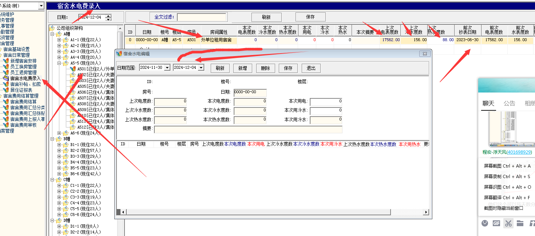This screenshot has width=535, height=236.
Task: Open the start date 2024-11-30 dropdown
Action: [x=167, y=68]
